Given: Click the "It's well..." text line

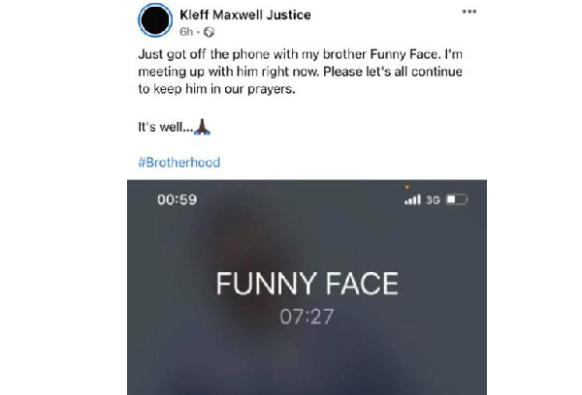Looking at the screenshot, I should [x=166, y=127].
